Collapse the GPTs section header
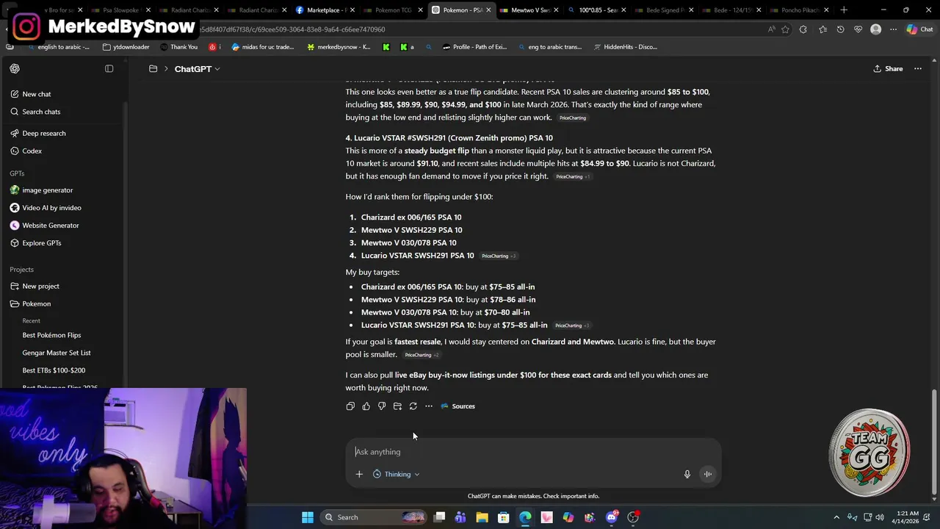This screenshot has height=529, width=940. pos(17,173)
